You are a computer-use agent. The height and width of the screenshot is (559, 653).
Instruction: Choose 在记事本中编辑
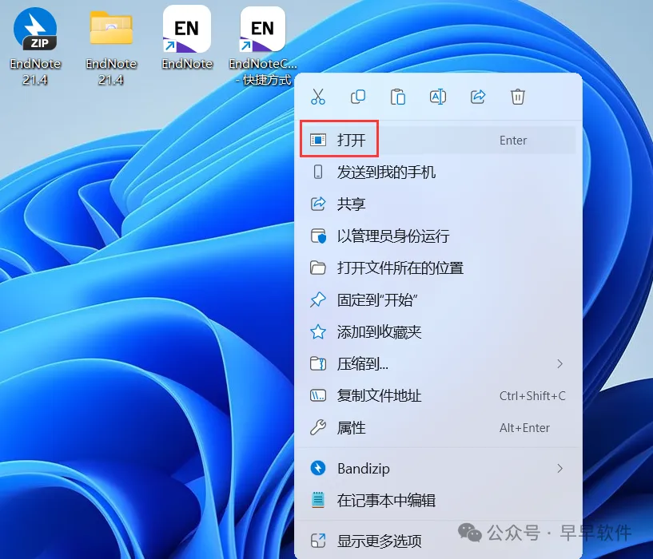[438, 500]
